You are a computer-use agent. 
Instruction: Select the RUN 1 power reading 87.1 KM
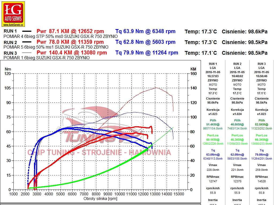(70, 31)
